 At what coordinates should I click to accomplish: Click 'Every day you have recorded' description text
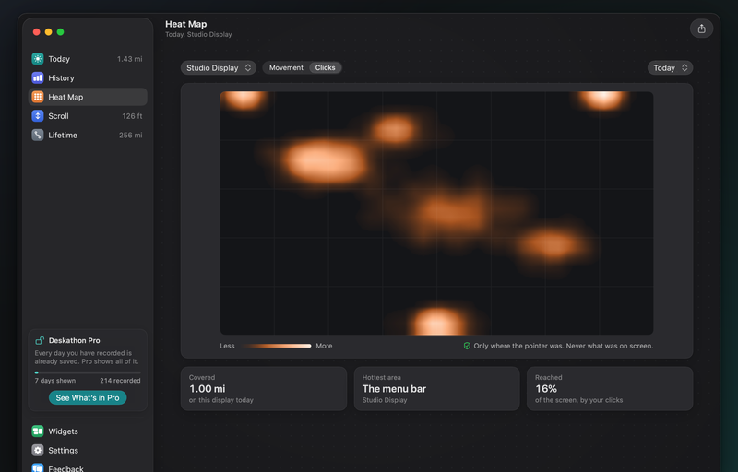point(87,358)
